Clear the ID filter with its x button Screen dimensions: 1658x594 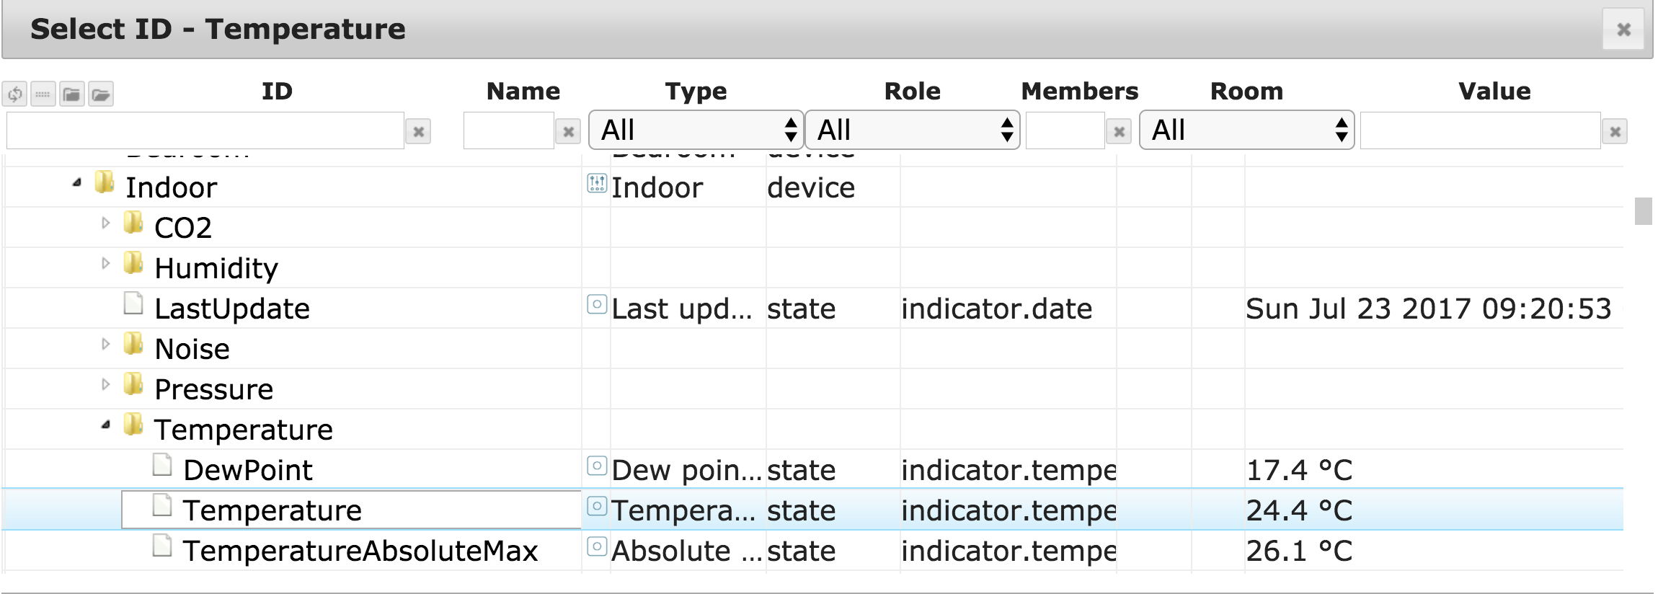tap(418, 131)
